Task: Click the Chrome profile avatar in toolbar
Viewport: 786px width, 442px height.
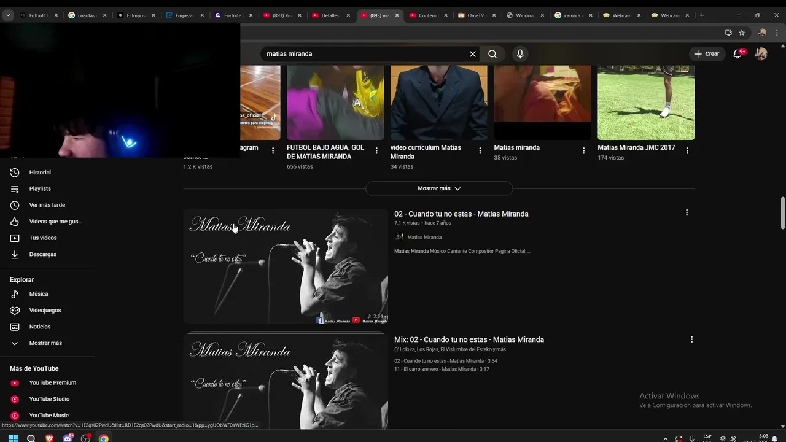Action: (762, 33)
